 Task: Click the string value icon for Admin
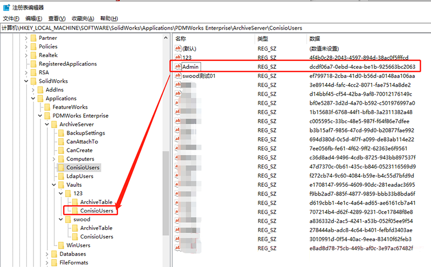tap(177, 67)
